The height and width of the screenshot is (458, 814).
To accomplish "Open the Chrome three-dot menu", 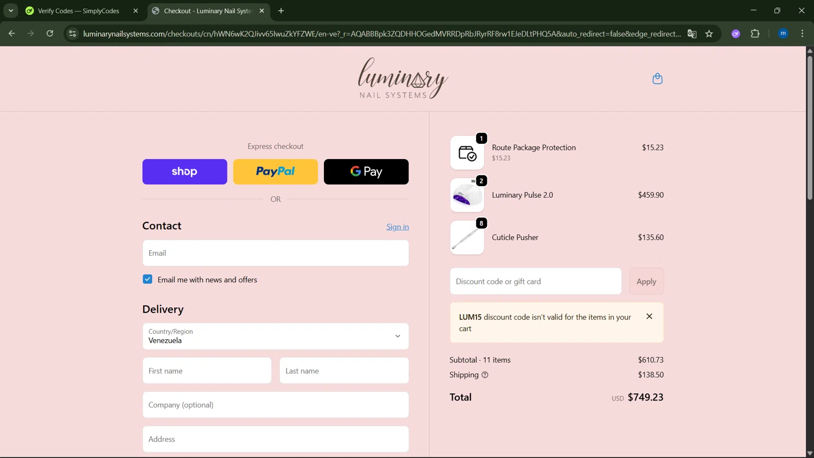I will click(803, 34).
